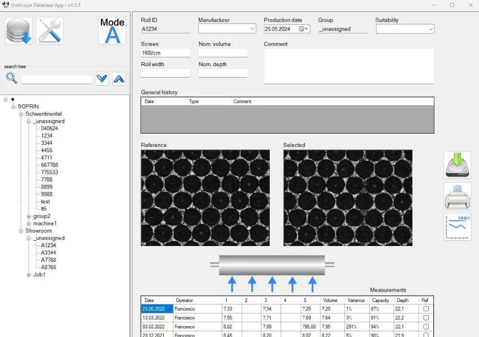Select second blue arrow under roller
This screenshot has width=479, height=337.
tap(252, 284)
